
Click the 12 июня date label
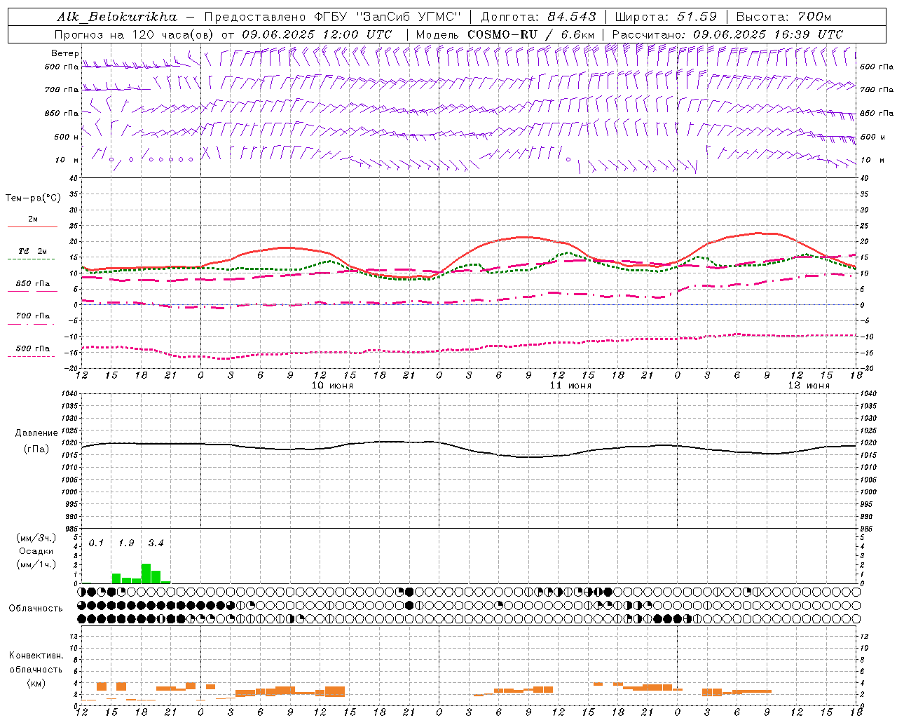[x=809, y=386]
